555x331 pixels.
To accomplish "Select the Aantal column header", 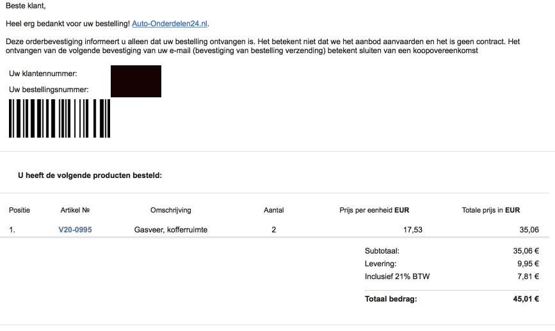I will click(273, 210).
